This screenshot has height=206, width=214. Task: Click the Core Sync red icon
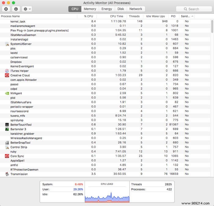[x=7, y=156]
